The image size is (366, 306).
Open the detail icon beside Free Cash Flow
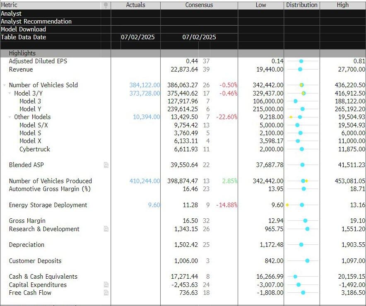coord(106,293)
